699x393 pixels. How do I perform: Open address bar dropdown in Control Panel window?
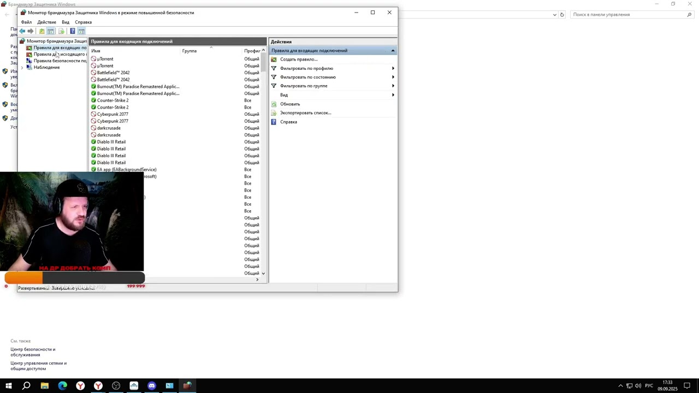(x=555, y=15)
